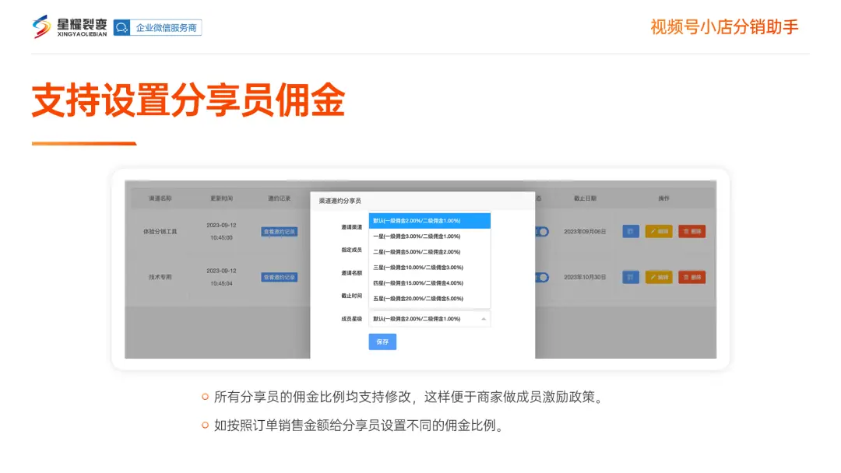This screenshot has width=841, height=473.
Task: Toggle status switch for 技术专用 row
Action: [x=542, y=277]
